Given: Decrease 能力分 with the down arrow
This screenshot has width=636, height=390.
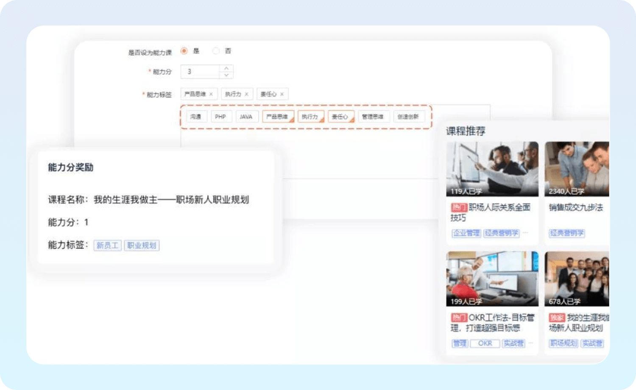Looking at the screenshot, I should [226, 75].
